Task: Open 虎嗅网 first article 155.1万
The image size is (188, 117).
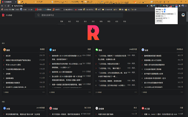Action: (x=105, y=114)
